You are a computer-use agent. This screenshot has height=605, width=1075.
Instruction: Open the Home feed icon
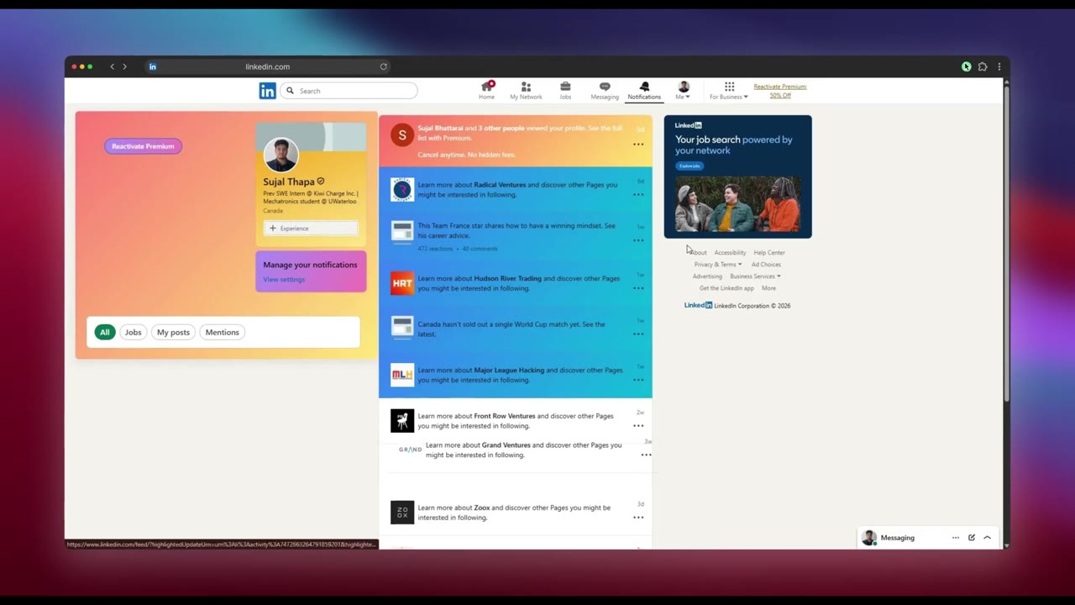[x=486, y=87]
